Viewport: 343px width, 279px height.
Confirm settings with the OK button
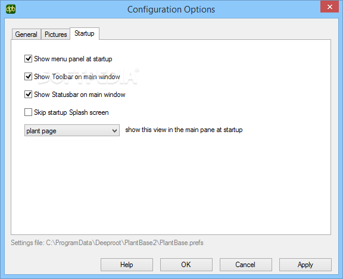[186, 265]
